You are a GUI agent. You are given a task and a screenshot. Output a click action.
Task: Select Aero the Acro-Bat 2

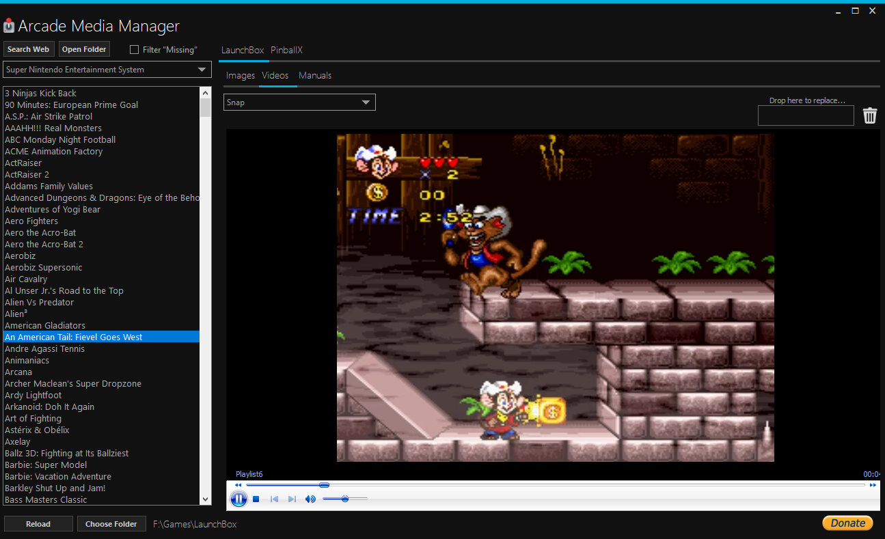102,244
